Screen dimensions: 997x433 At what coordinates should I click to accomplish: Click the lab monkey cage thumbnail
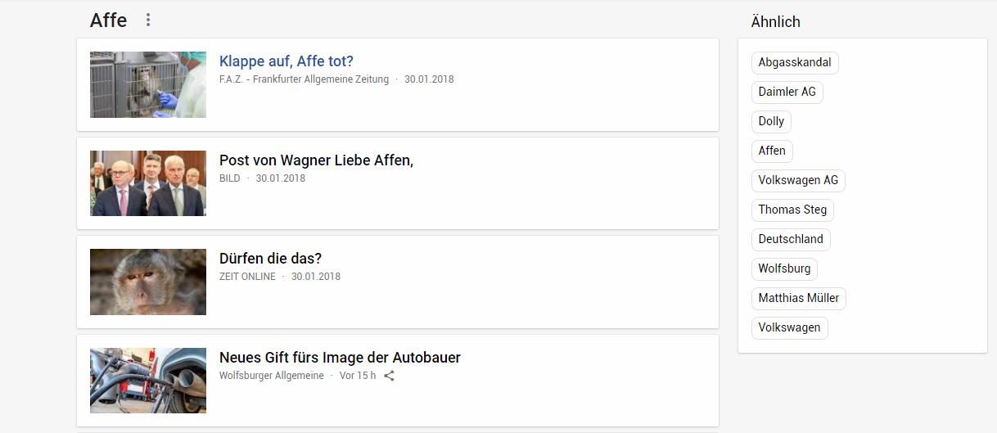click(148, 84)
